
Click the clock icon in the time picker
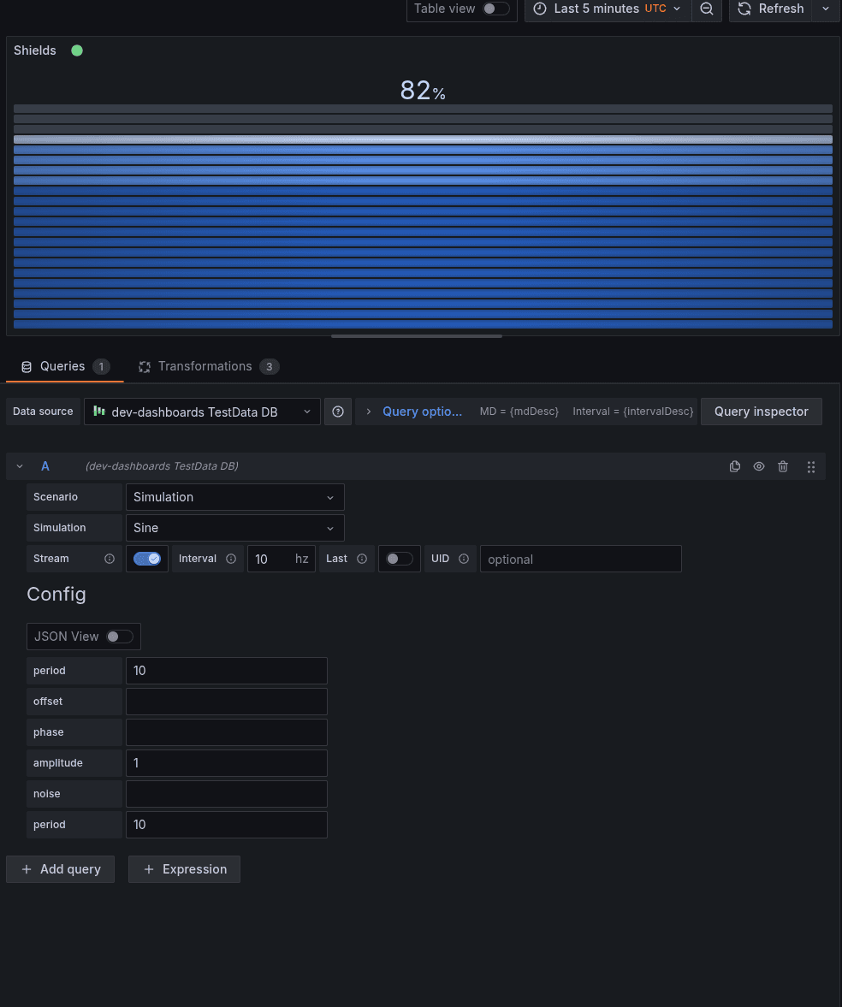[x=539, y=9]
